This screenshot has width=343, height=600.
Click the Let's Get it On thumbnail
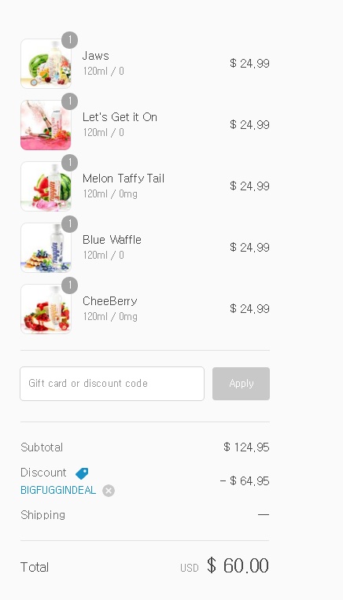point(46,125)
